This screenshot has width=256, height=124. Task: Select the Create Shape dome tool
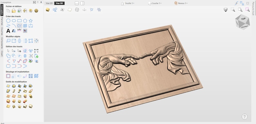pyautogui.click(x=14, y=86)
